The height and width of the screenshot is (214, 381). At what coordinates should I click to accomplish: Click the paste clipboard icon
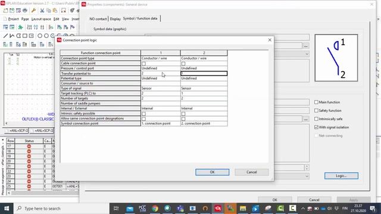(55, 11)
